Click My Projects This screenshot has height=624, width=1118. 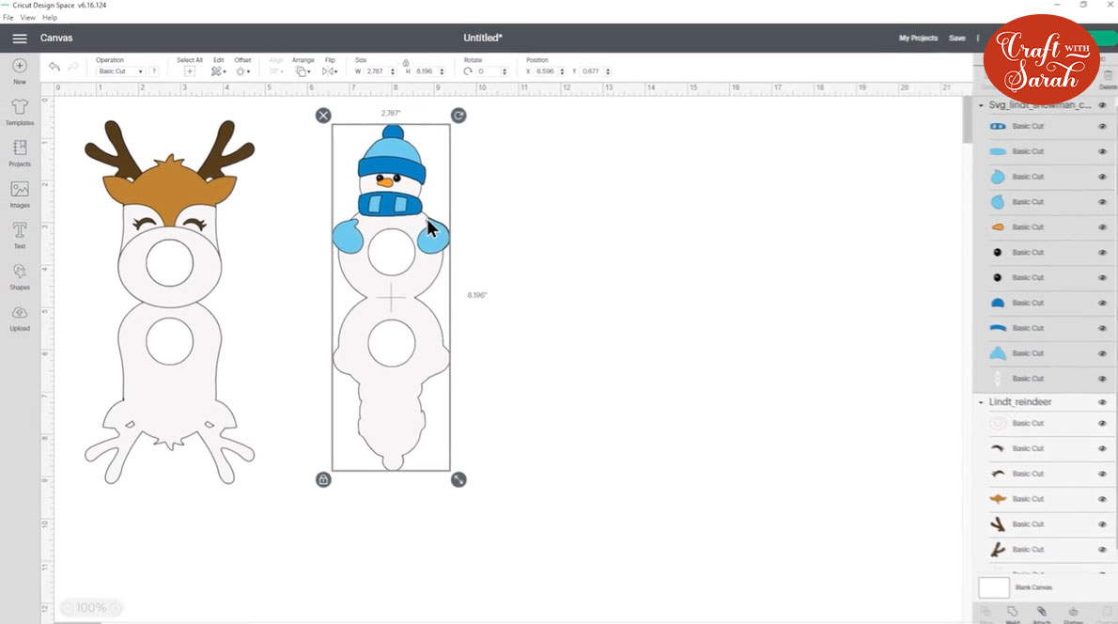[918, 39]
